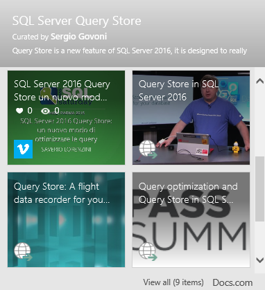This screenshot has height=290, width=265.
Task: Open 'Query optimization and Query Store in SQL S...' card
Action: [x=191, y=220]
